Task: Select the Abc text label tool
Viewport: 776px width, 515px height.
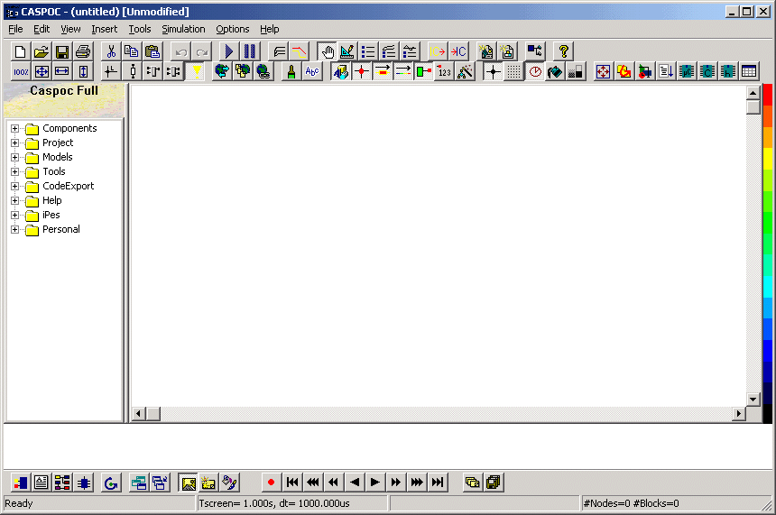Action: 312,72
